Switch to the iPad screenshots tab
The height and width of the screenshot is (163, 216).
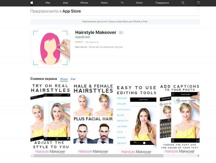coord(73,79)
